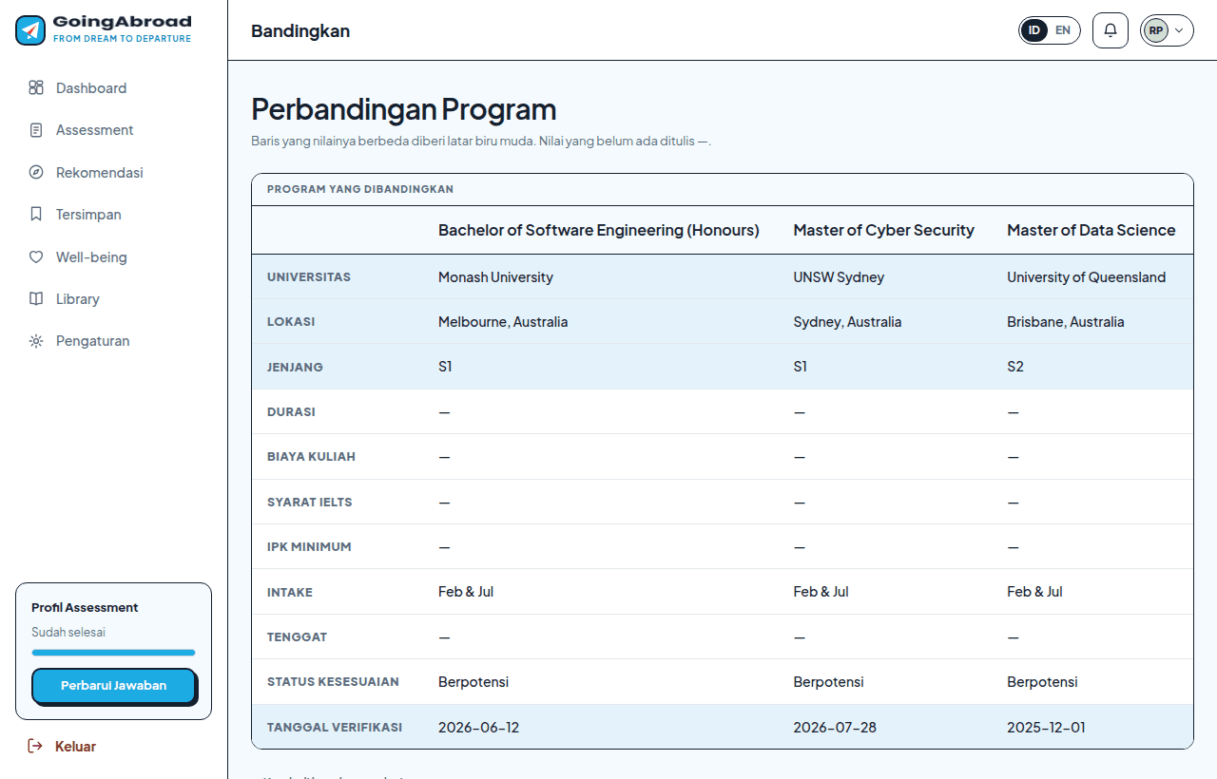Click the S2 value in Jenjang row
1217x779 pixels.
(1015, 367)
